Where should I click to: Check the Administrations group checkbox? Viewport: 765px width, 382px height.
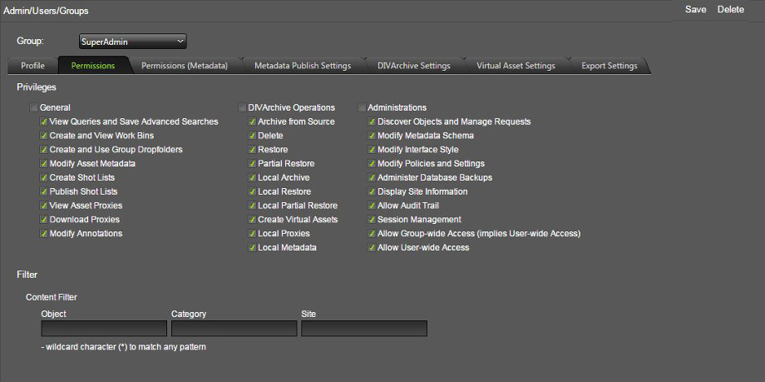point(362,107)
